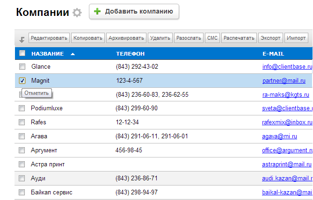Click the Редактировать toolbar button

(49, 38)
